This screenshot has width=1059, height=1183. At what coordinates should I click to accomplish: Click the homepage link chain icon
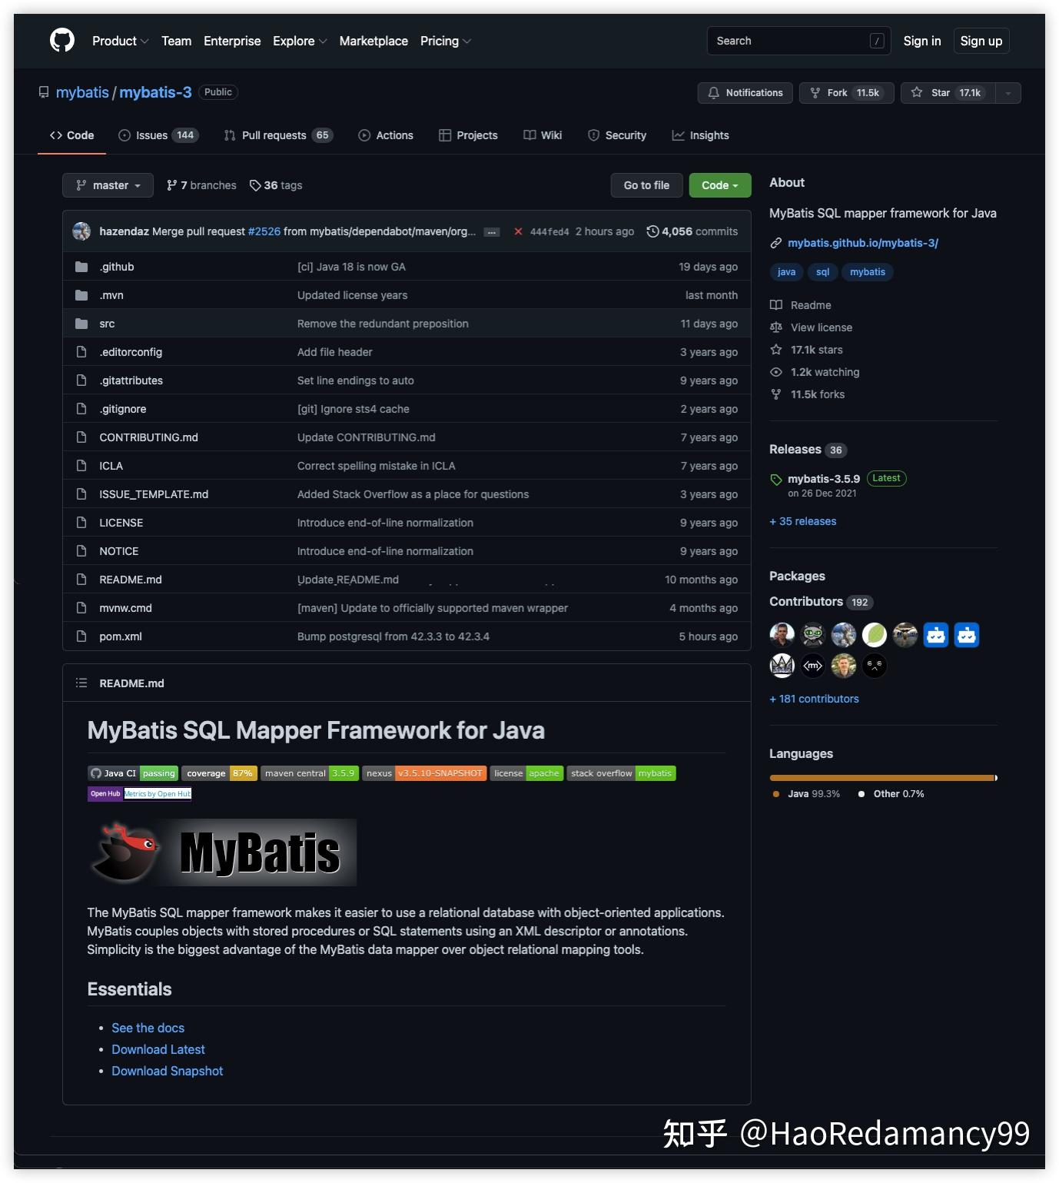(x=776, y=243)
